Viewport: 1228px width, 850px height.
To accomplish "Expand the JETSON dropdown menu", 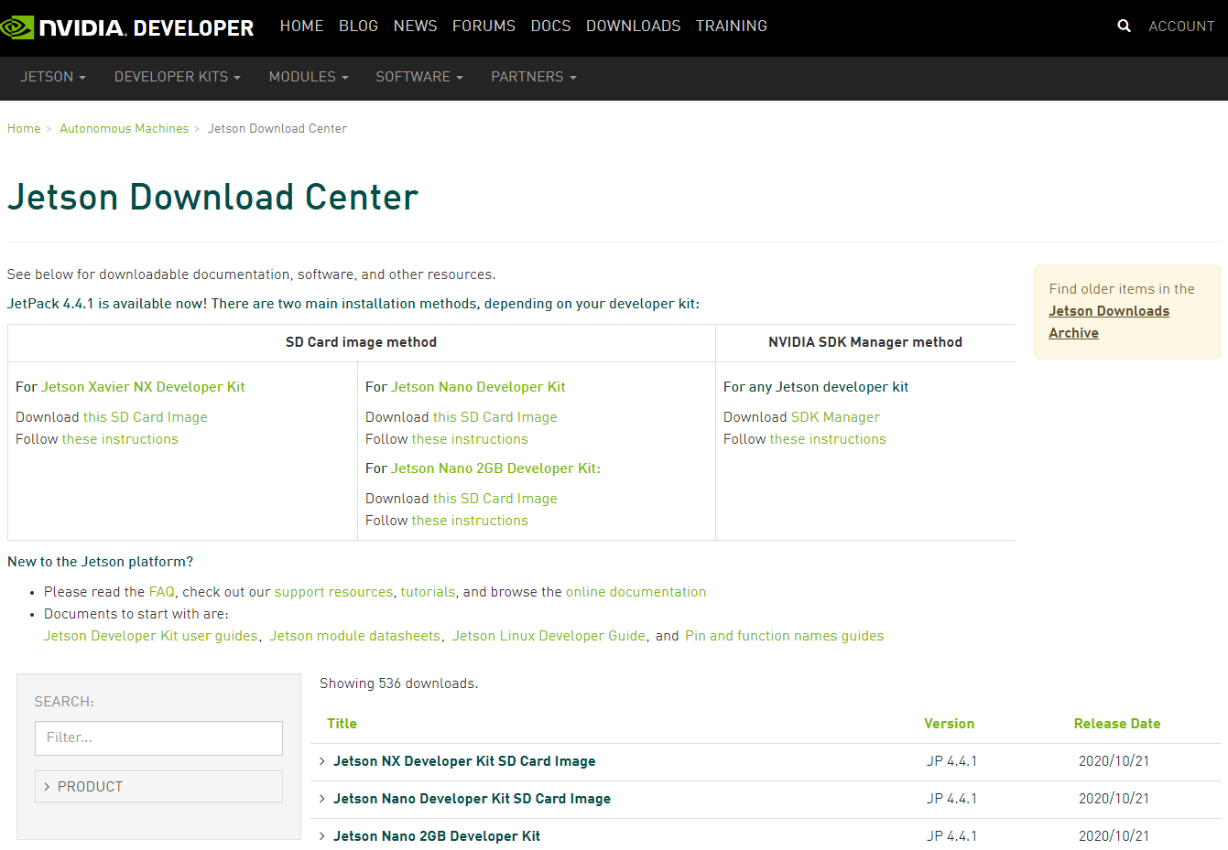I will tap(53, 77).
